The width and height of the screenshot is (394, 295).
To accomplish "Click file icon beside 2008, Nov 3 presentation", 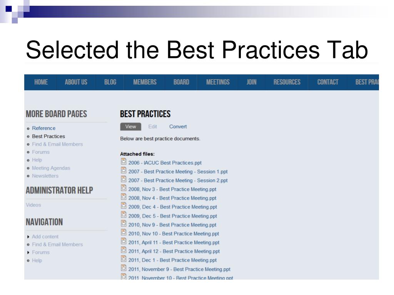I will [x=124, y=188].
